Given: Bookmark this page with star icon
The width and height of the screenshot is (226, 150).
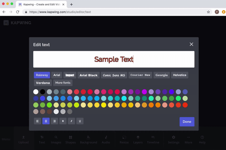Looking at the screenshot, I should click(x=208, y=12).
